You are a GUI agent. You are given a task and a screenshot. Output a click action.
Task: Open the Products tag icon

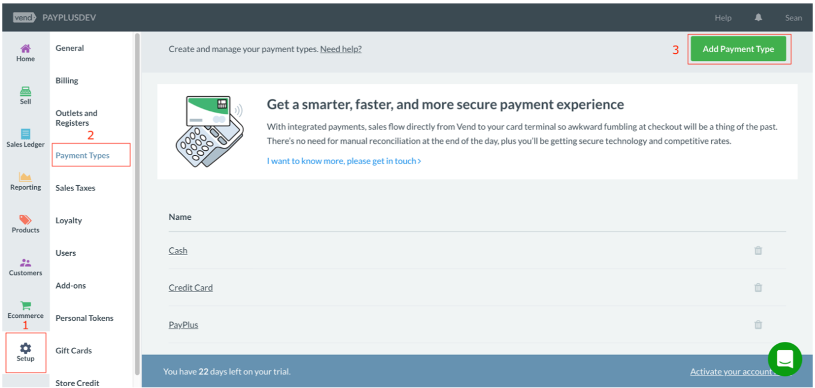click(x=25, y=220)
